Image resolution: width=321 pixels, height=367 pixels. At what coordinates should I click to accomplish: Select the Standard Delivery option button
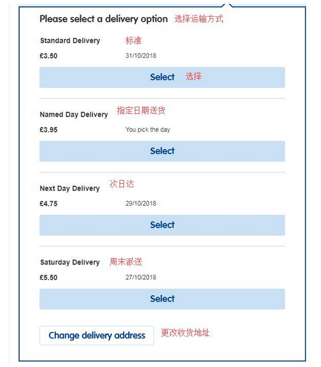click(x=162, y=78)
